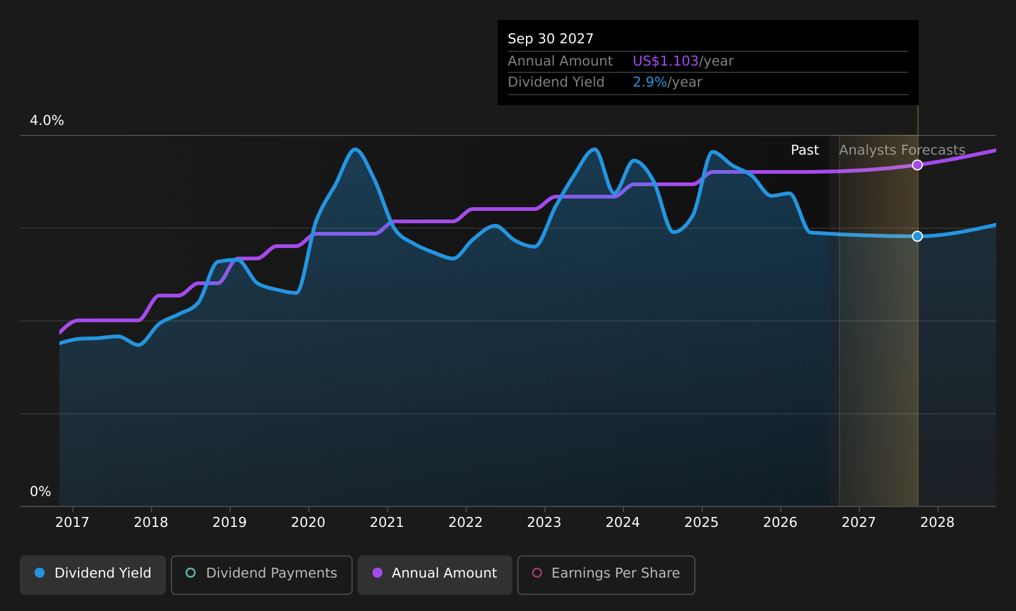Click the 2026 axis label

coord(780,523)
